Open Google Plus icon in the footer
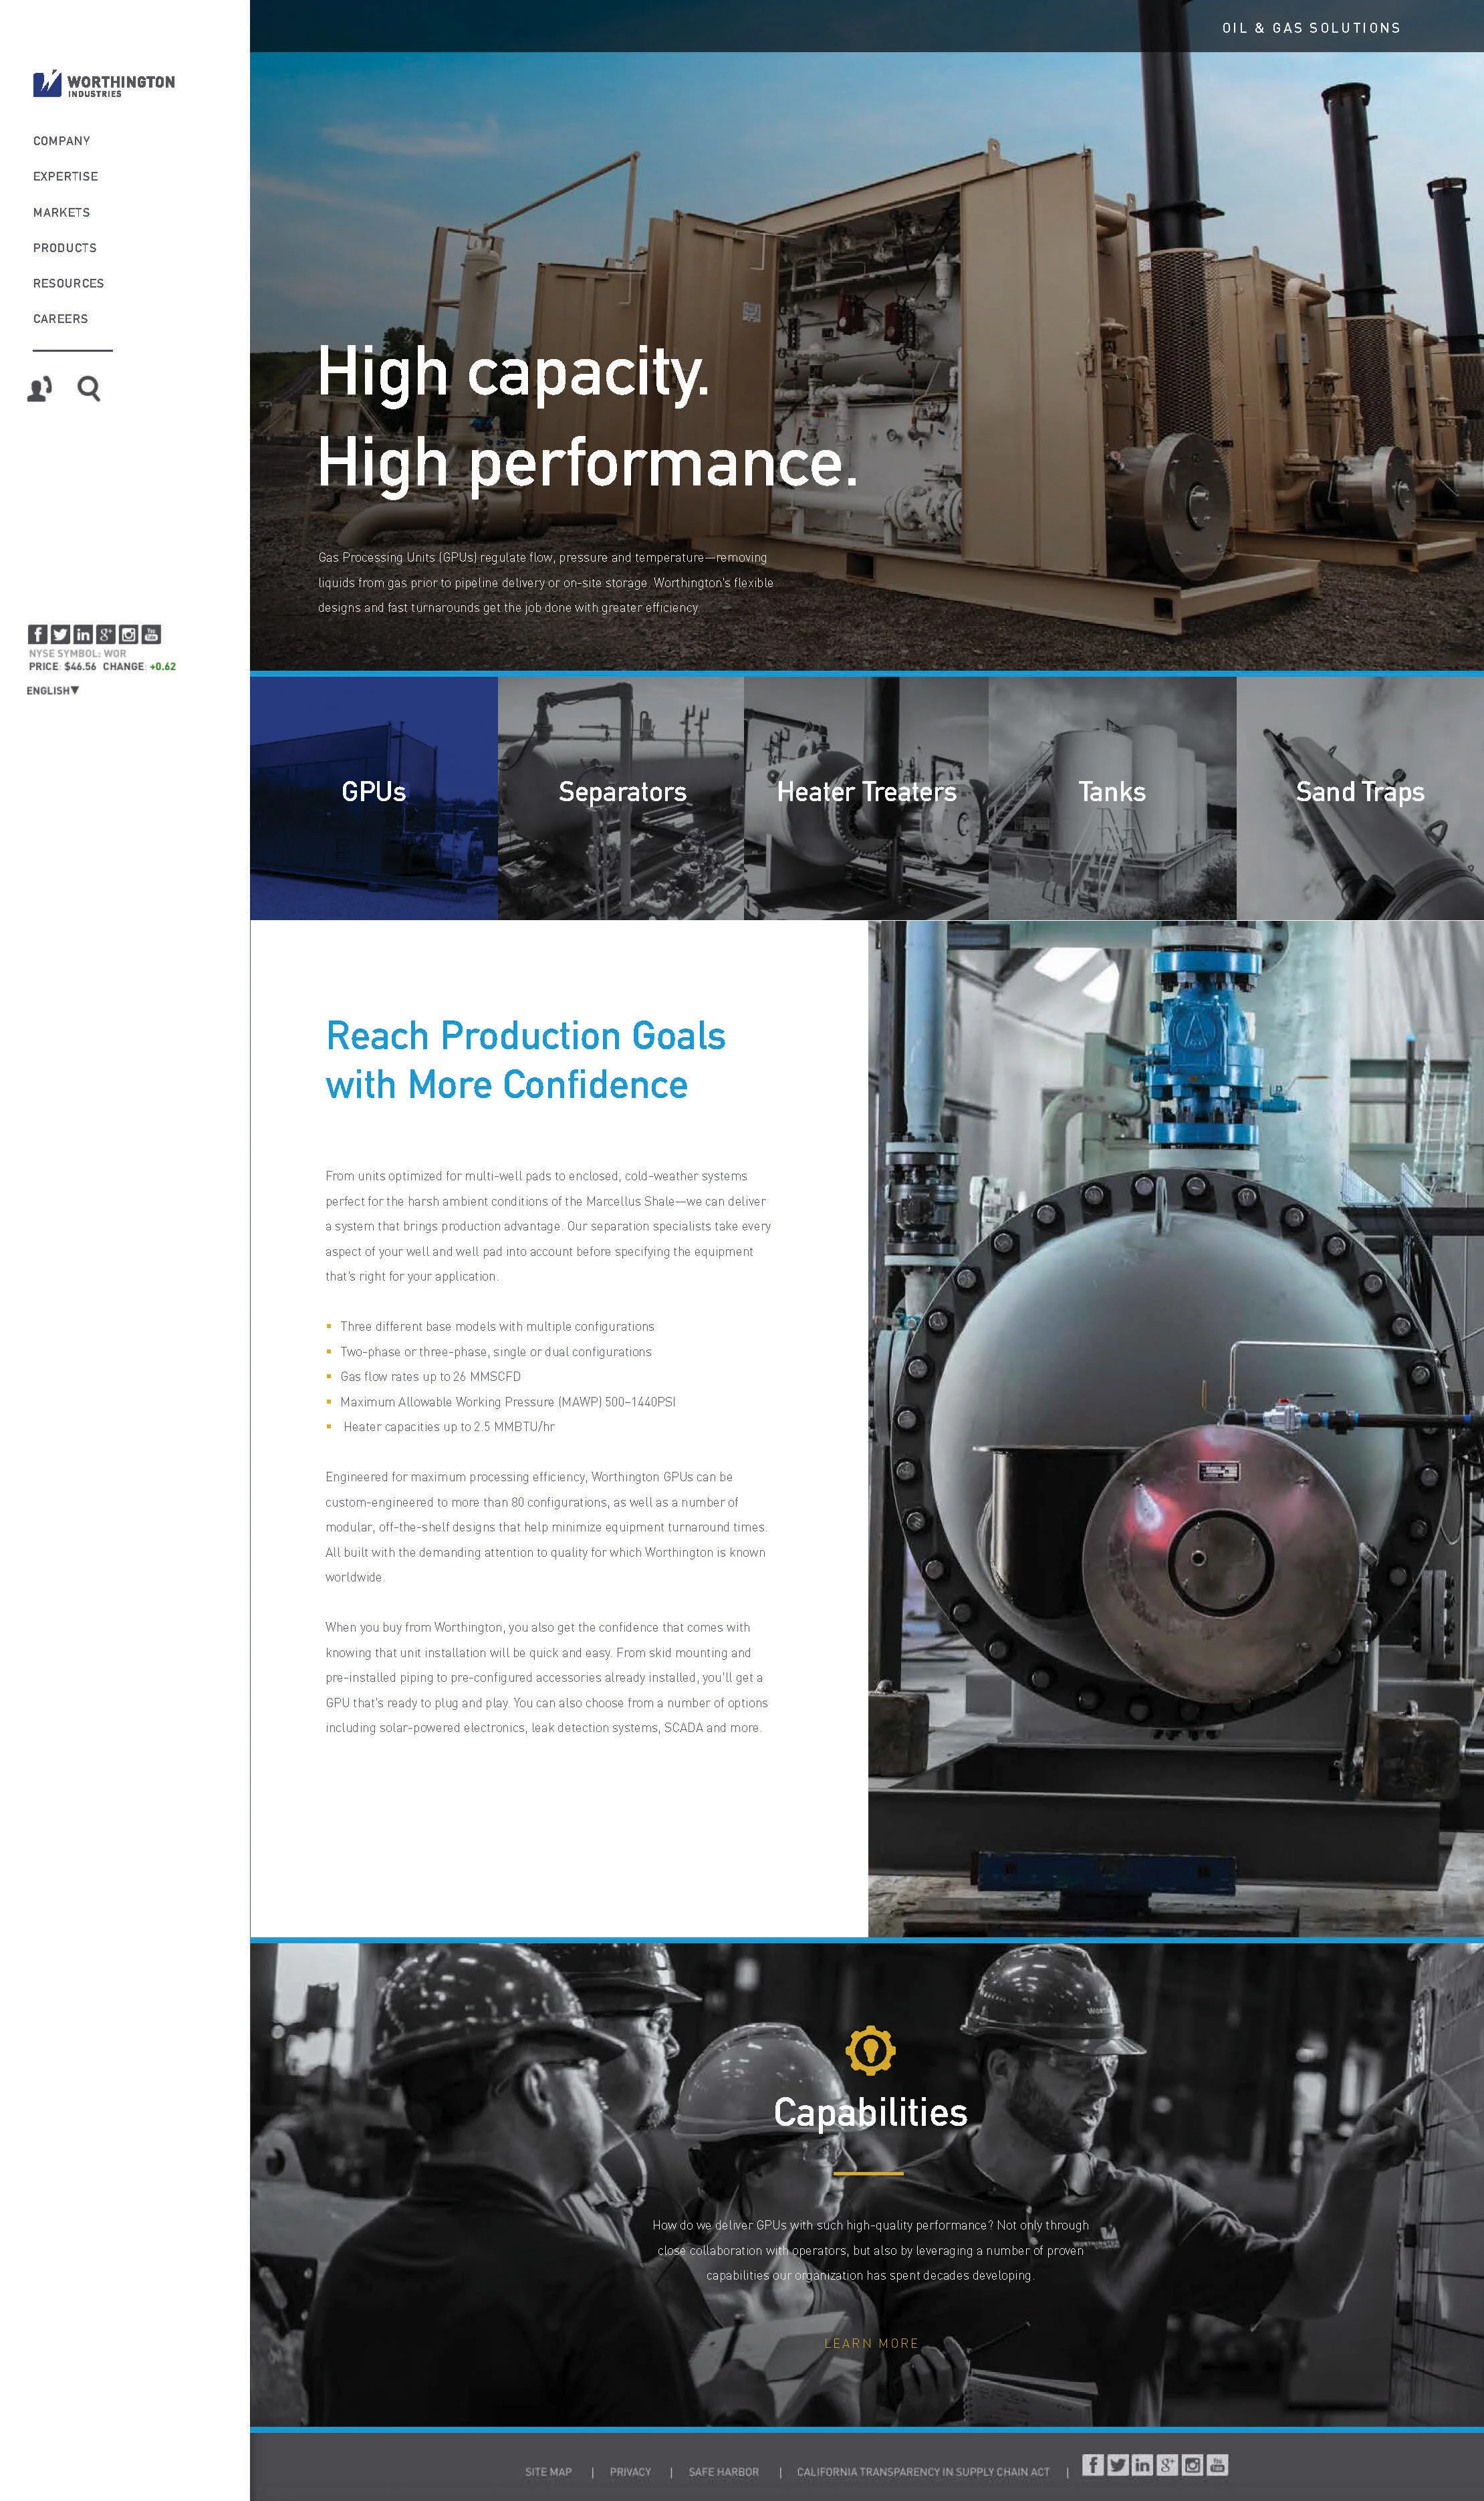Screen dimensions: 1484x2501 coord(1168,2464)
